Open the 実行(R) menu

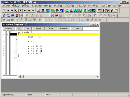point(48,6)
